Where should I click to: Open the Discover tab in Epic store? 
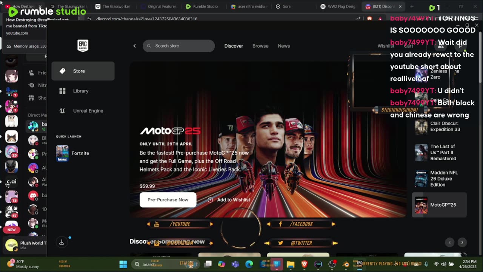pyautogui.click(x=234, y=46)
